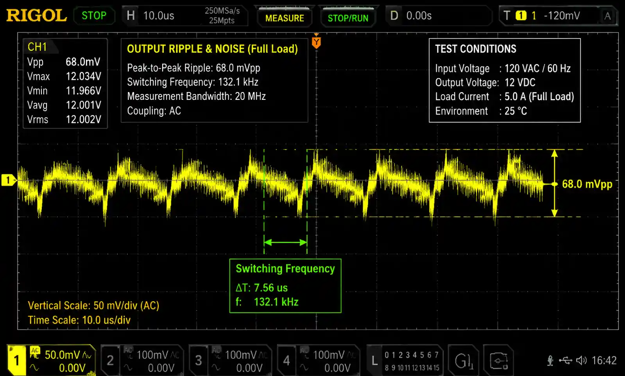Select the orange trigger position marker

click(x=316, y=42)
